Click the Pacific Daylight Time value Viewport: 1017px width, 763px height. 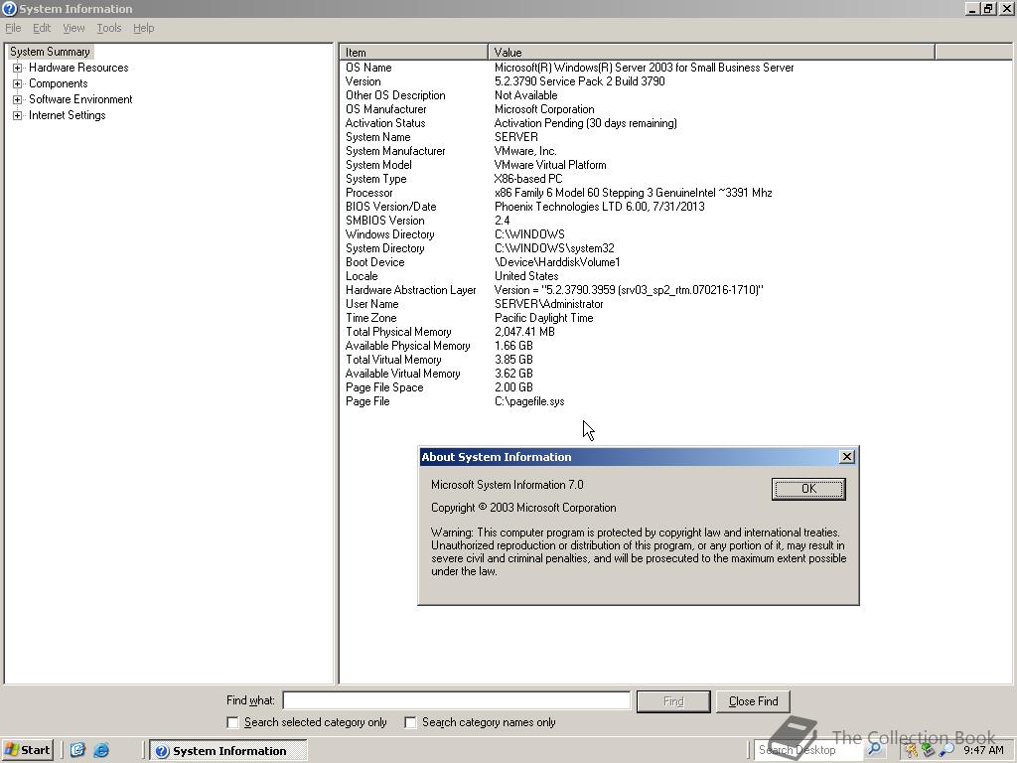543,318
